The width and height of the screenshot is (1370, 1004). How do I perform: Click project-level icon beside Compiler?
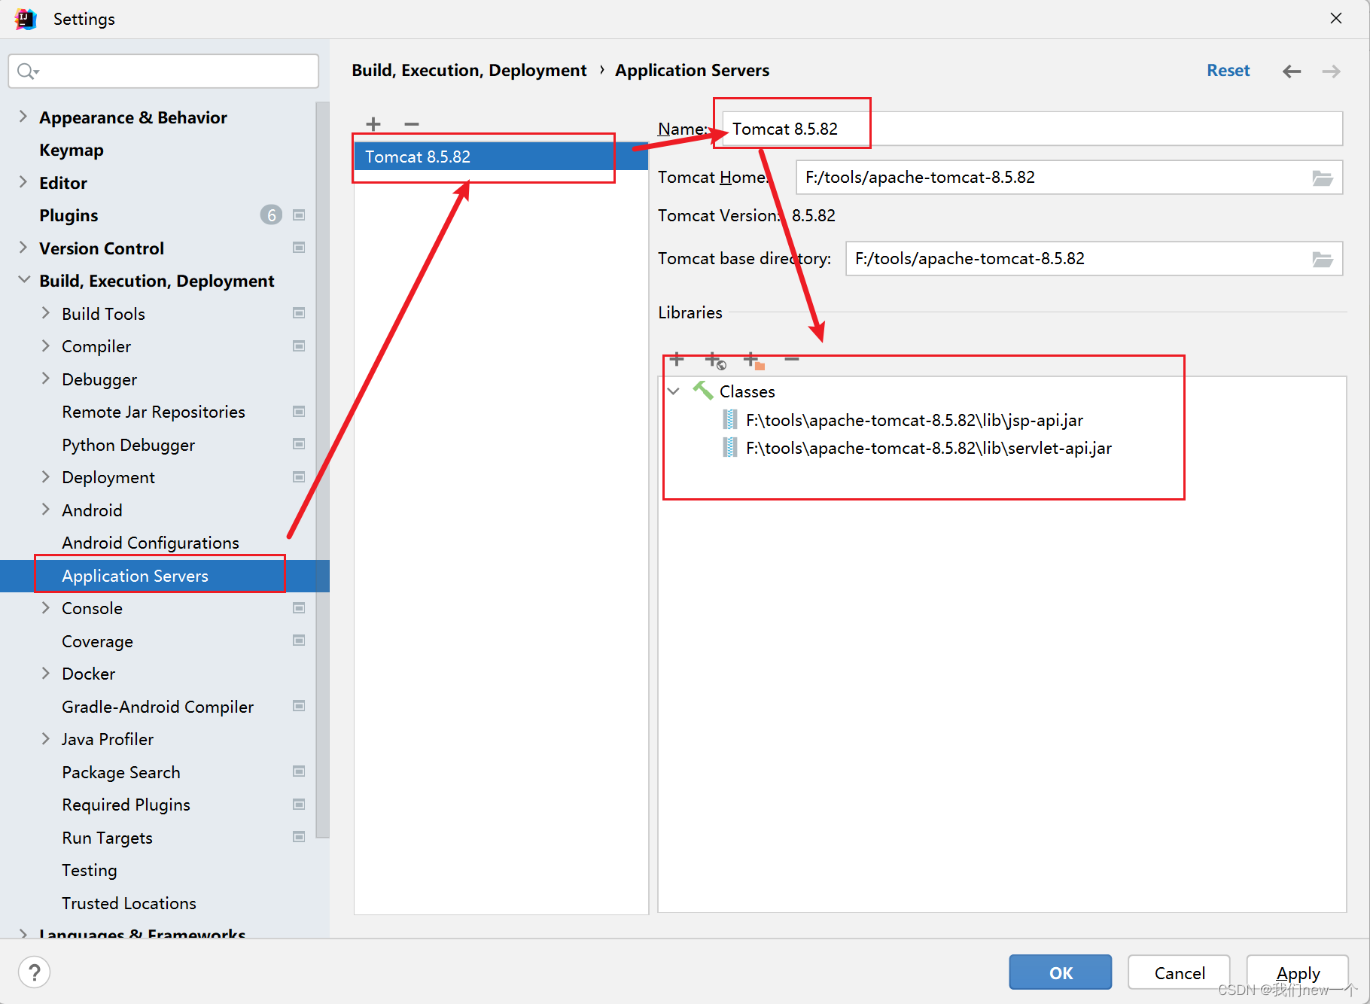click(x=299, y=346)
